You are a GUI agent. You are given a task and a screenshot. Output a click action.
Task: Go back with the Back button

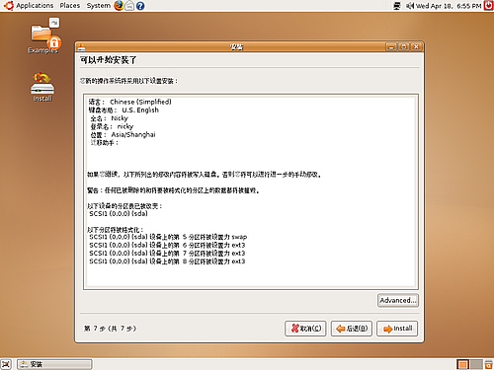click(352, 329)
